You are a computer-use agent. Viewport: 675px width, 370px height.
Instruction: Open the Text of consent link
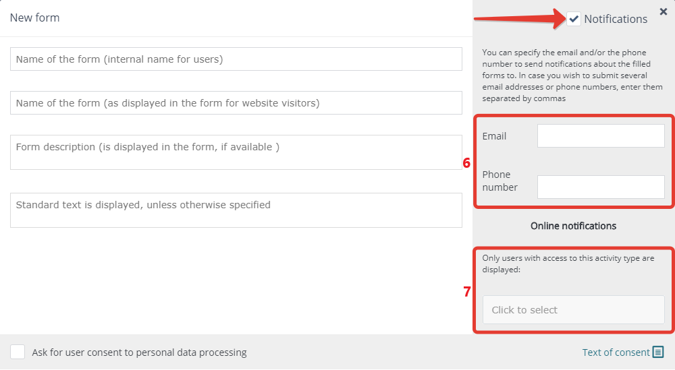pos(616,352)
